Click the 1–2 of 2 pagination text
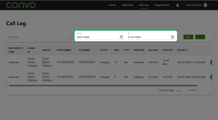Viewport: 218px width, 120px height. 192,90
